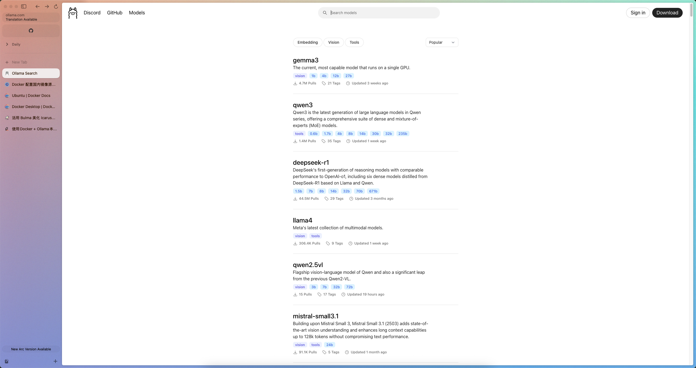This screenshot has height=368, width=696.
Task: Open the gemma3 model page
Action: (306, 60)
